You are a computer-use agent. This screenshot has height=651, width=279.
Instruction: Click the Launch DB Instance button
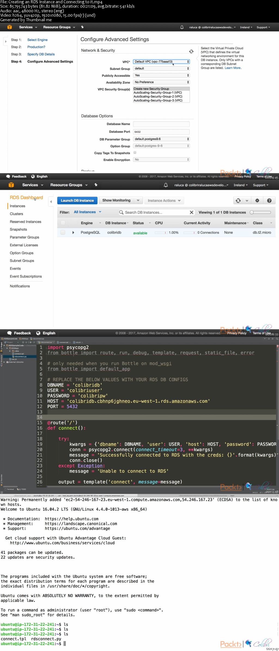[x=77, y=200]
